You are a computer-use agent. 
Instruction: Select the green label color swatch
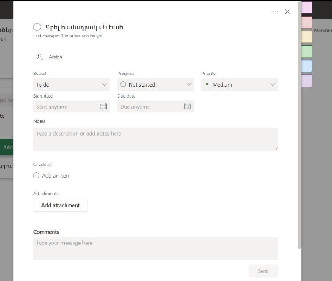[x=307, y=51]
